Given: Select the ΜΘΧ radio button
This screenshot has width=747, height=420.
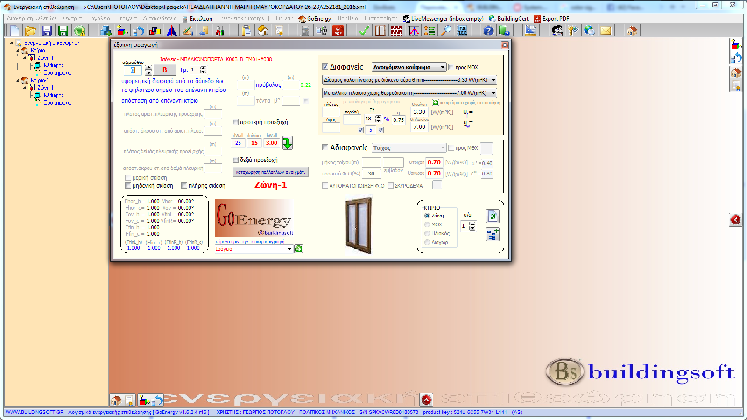Looking at the screenshot, I should (427, 224).
